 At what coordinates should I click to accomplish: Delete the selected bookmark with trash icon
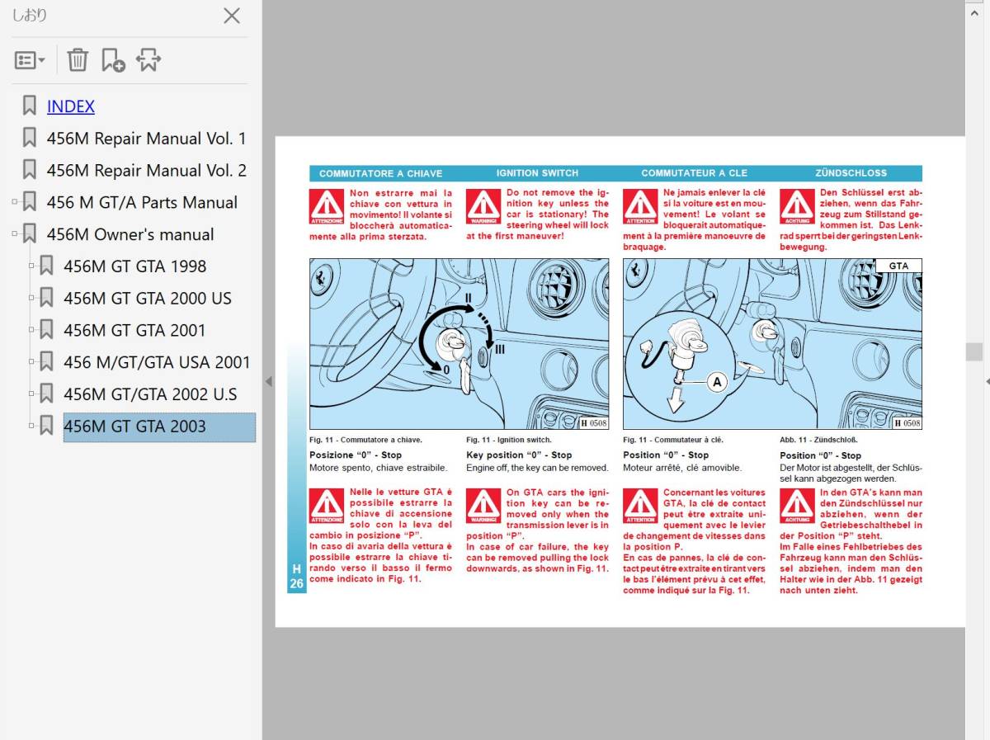pyautogui.click(x=78, y=59)
